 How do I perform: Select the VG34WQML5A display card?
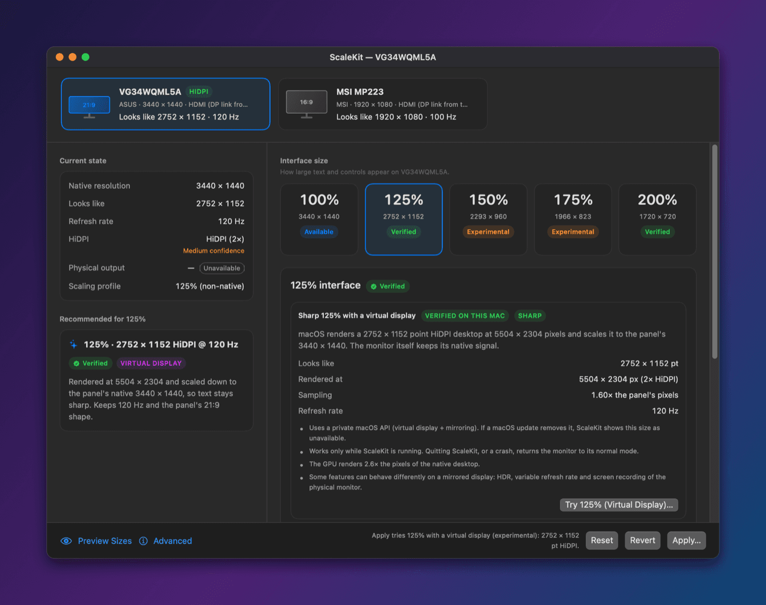(x=165, y=104)
